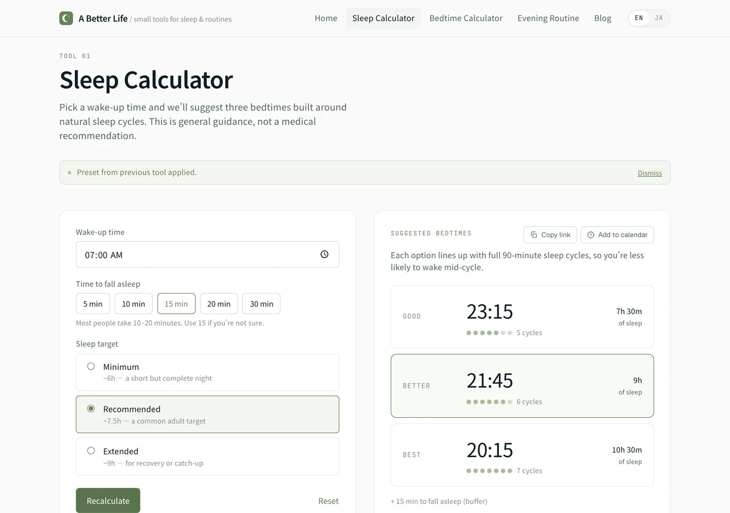Click Reset to clear the form

coord(328,500)
